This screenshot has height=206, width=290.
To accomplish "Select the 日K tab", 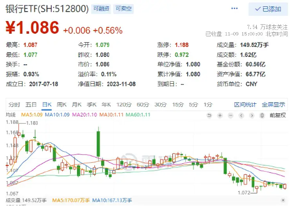I will point(47,104).
